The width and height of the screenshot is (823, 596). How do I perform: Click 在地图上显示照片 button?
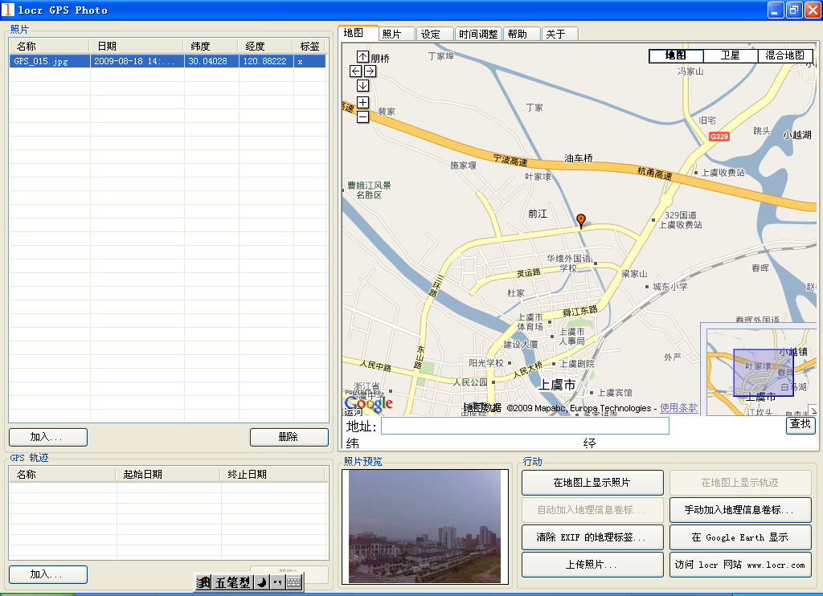[x=592, y=483]
